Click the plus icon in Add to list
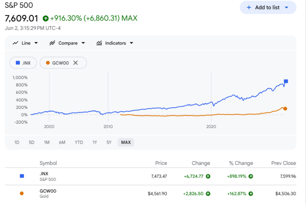Screen dimensions: 306x204 249,7
